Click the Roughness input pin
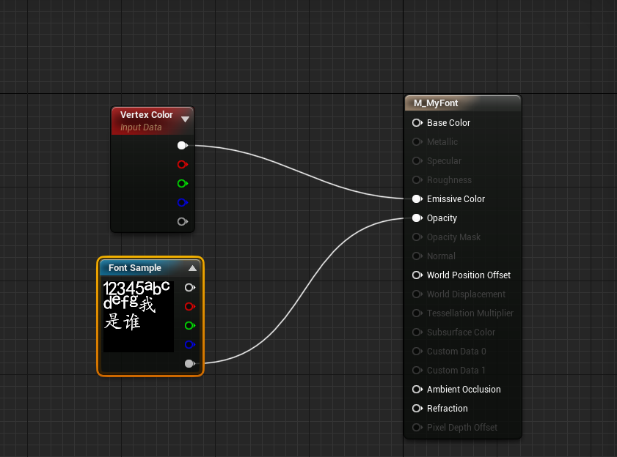 coord(417,180)
